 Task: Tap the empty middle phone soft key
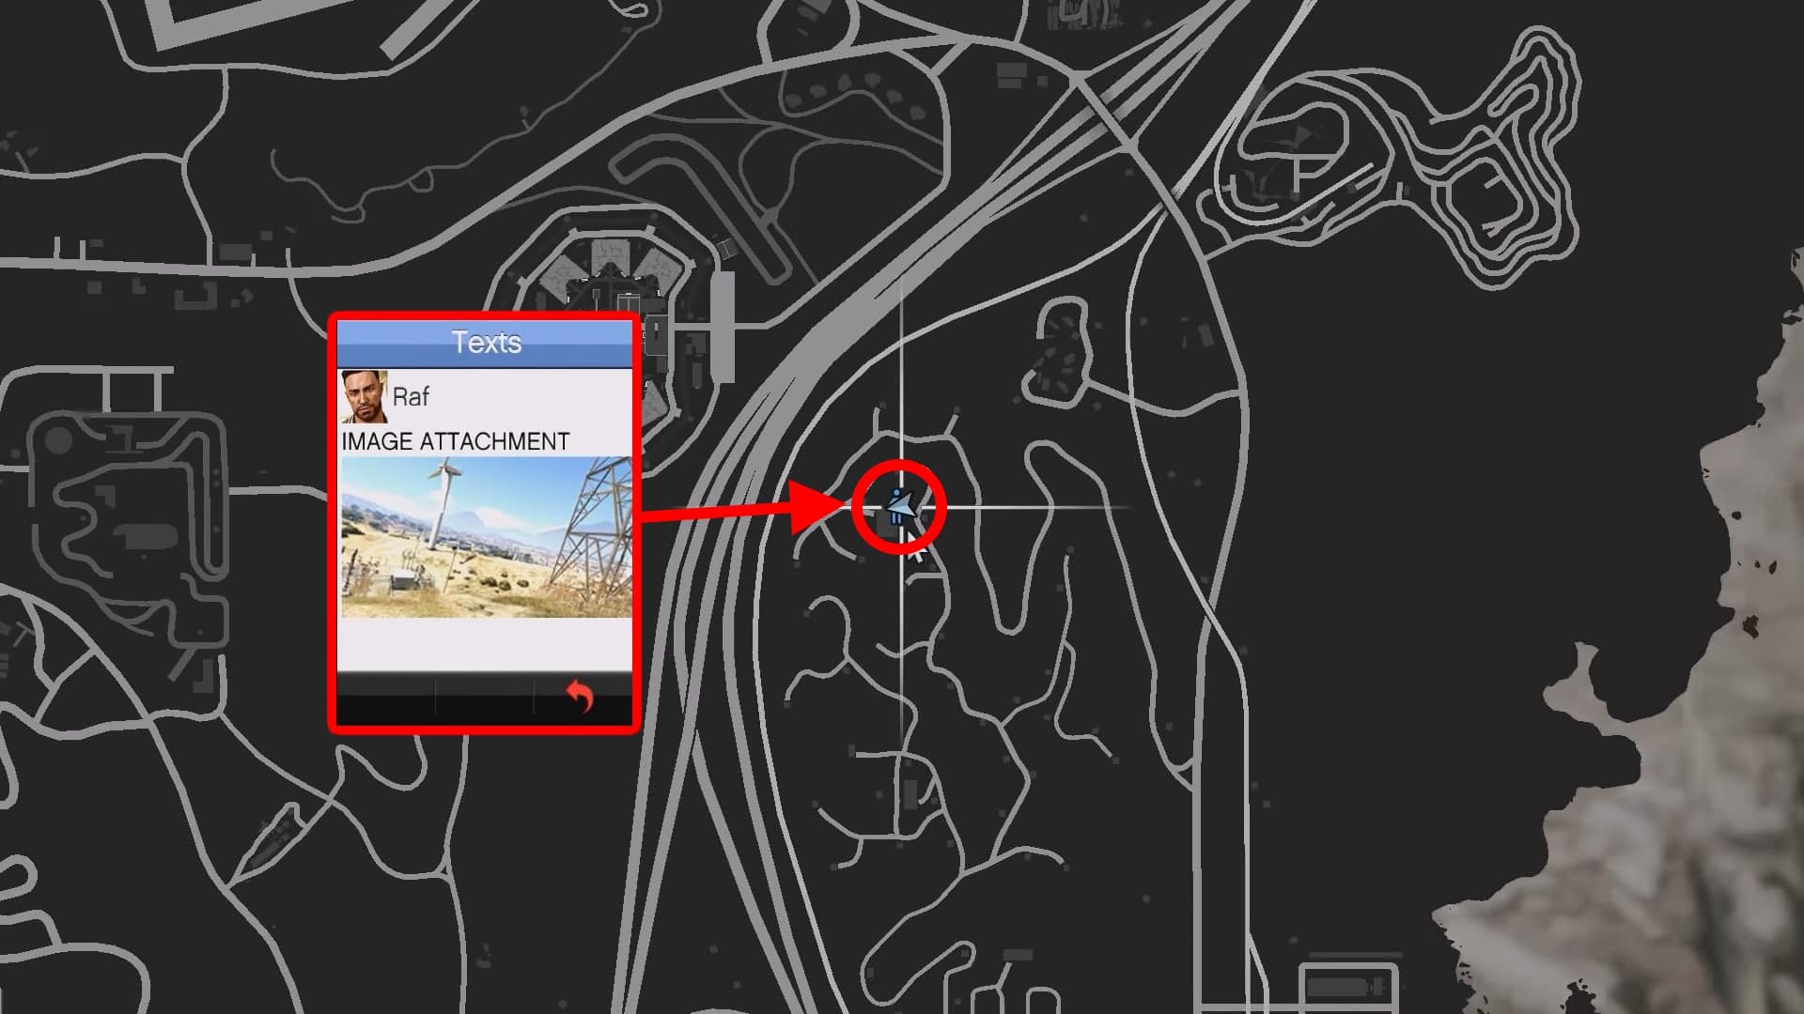coord(485,698)
